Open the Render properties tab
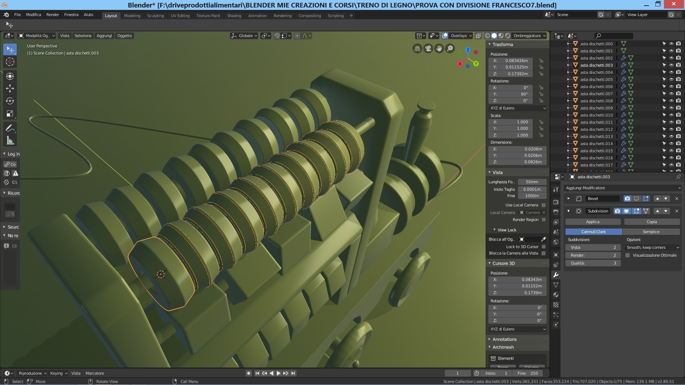 556,202
